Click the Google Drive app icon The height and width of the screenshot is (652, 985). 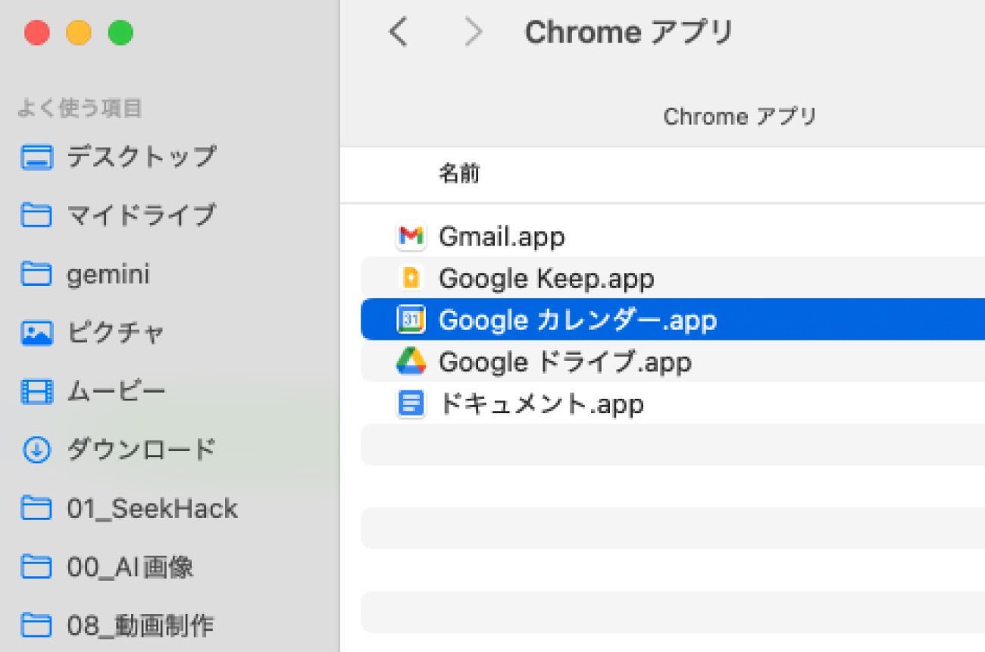[x=411, y=362]
